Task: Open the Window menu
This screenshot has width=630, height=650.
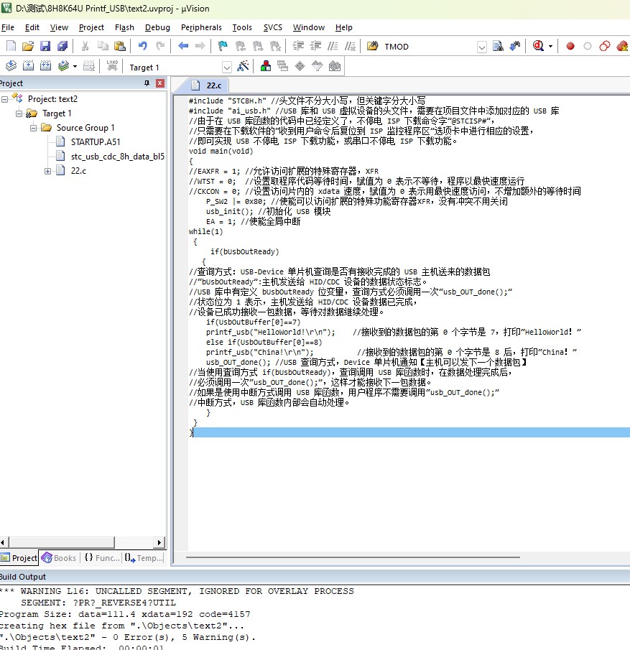Action: coord(309,27)
